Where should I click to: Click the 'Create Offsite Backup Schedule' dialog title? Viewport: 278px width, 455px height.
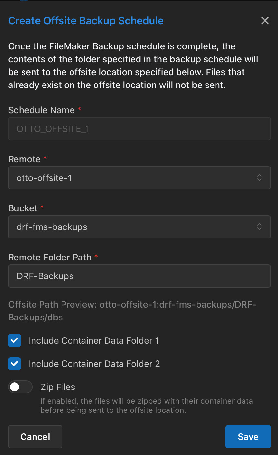point(86,21)
